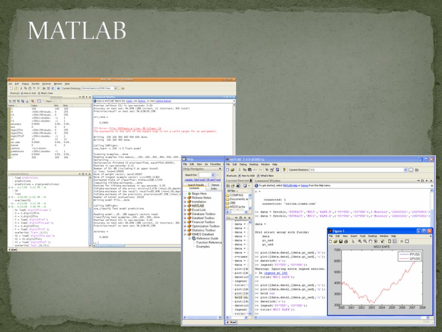Image resolution: width=442 pixels, height=332 pixels.
Task: Click the Getting Started link in left Command Window
Action: (x=163, y=101)
